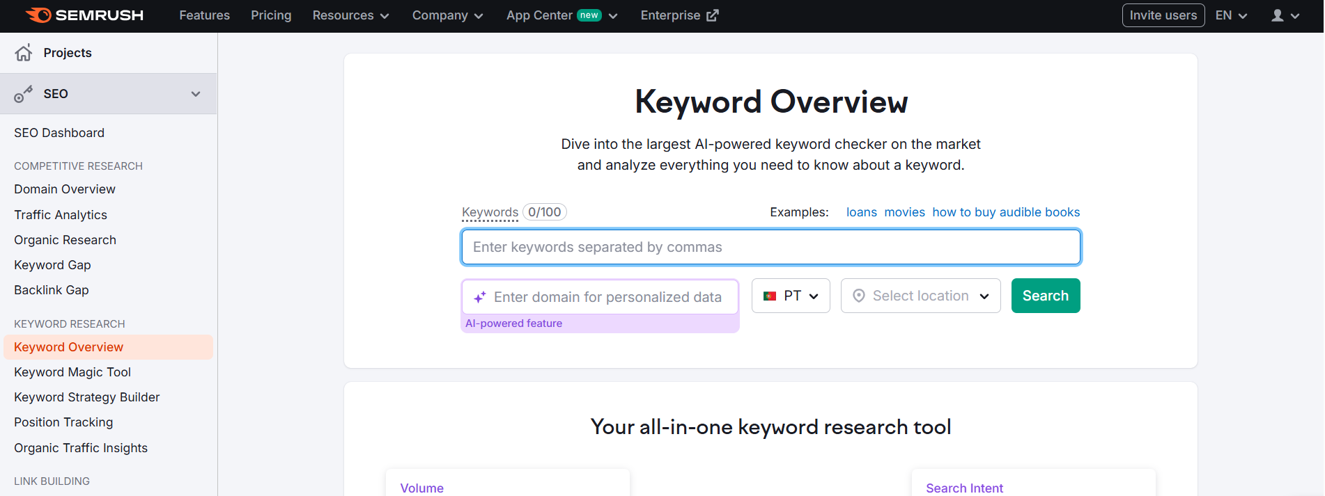
Task: Open Backlink Gap tool
Action: point(52,290)
